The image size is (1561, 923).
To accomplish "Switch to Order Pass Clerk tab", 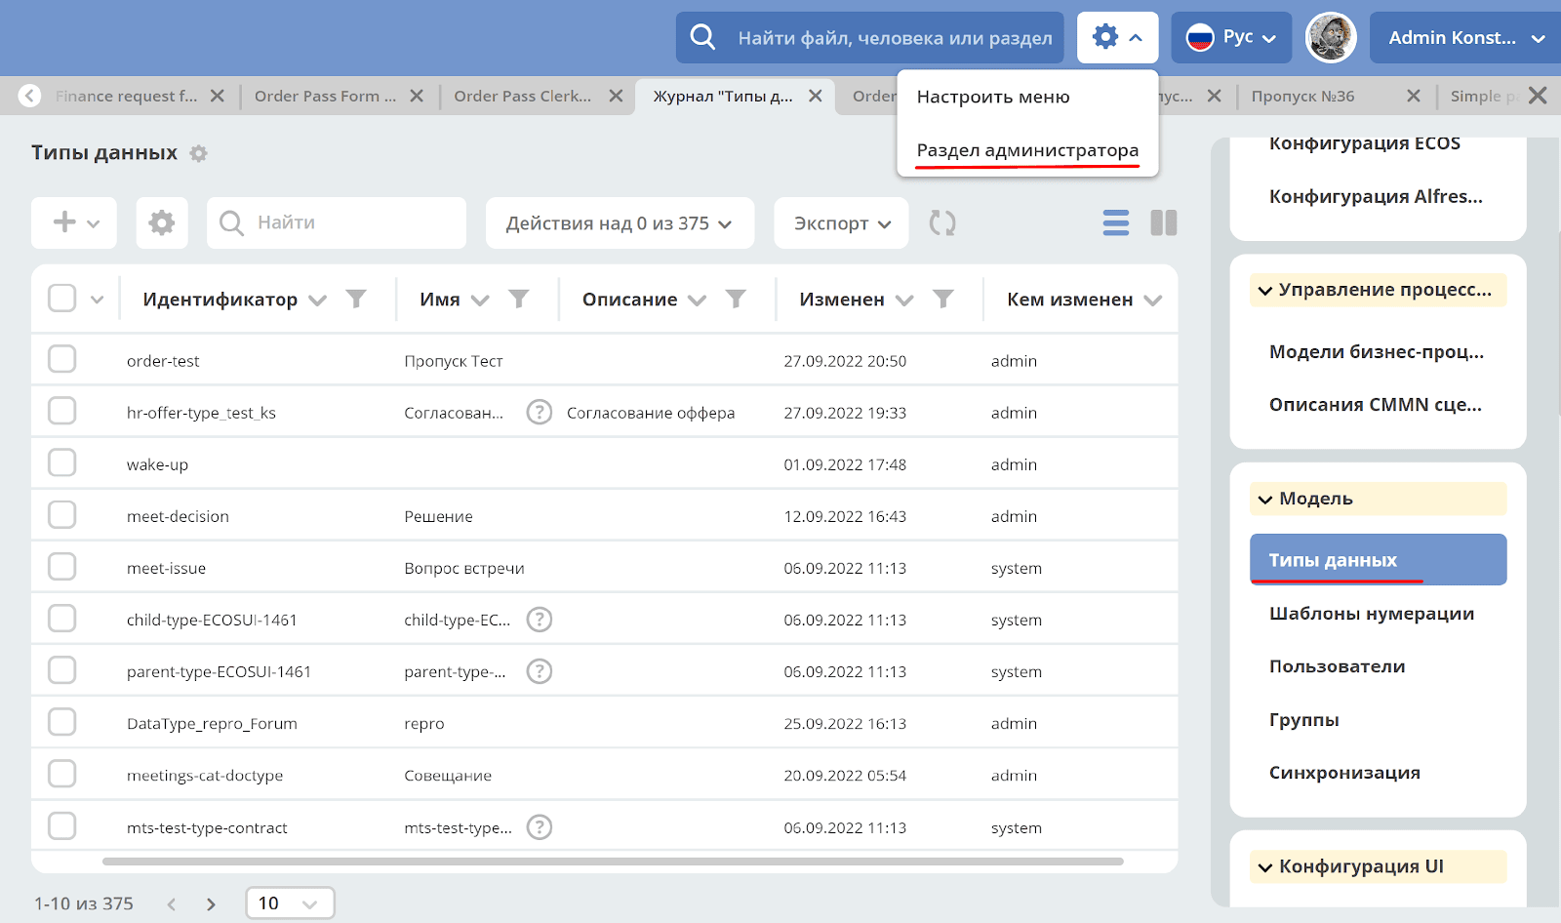I will tap(523, 96).
